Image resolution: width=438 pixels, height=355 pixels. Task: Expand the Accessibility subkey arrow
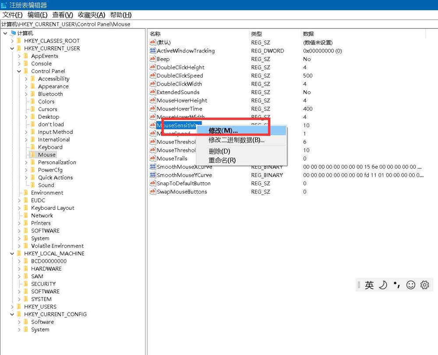(x=26, y=79)
